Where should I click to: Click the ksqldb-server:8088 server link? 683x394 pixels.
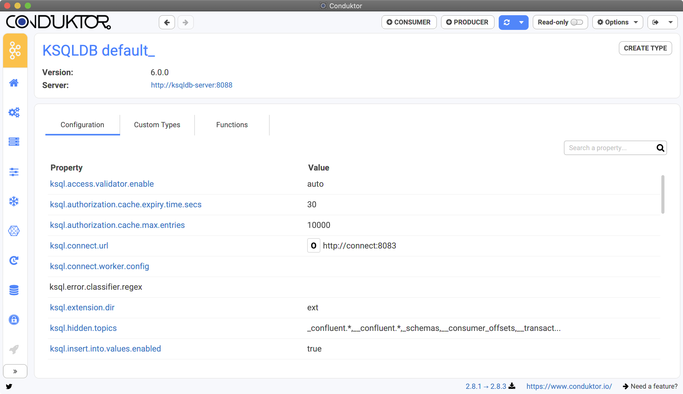point(191,85)
